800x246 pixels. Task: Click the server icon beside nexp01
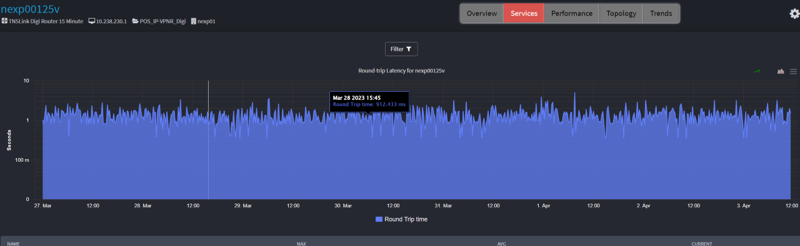click(193, 21)
